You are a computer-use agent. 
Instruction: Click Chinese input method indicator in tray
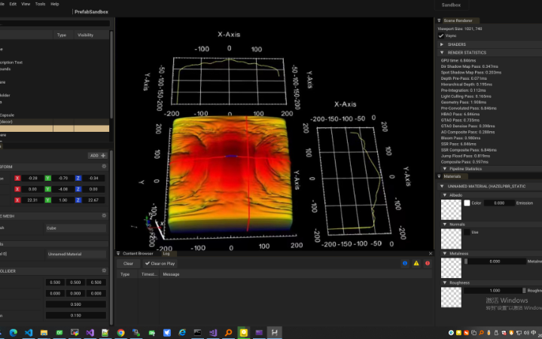pos(534,333)
